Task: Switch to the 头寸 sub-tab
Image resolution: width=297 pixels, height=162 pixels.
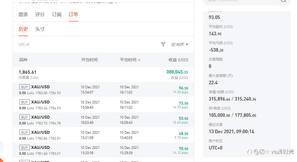Action: click(x=40, y=29)
